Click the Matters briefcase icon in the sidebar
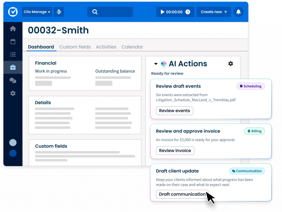The height and width of the screenshot is (212, 282). [13, 67]
